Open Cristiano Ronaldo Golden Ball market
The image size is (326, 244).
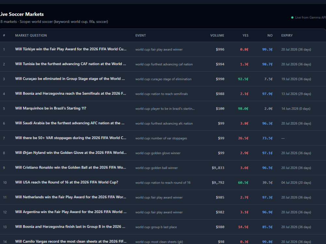pos(70,168)
